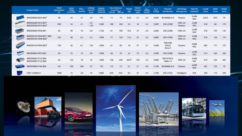The width and height of the screenshot is (242, 136).
Task: Select the 1000 rated capacitance value
Action: (59, 73)
